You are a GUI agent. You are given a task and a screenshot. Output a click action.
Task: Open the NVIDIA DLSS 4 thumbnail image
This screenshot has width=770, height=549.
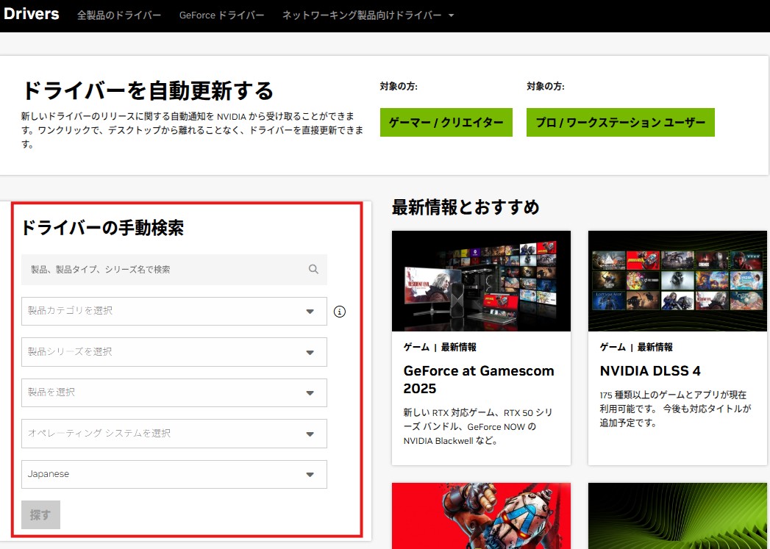click(x=677, y=281)
